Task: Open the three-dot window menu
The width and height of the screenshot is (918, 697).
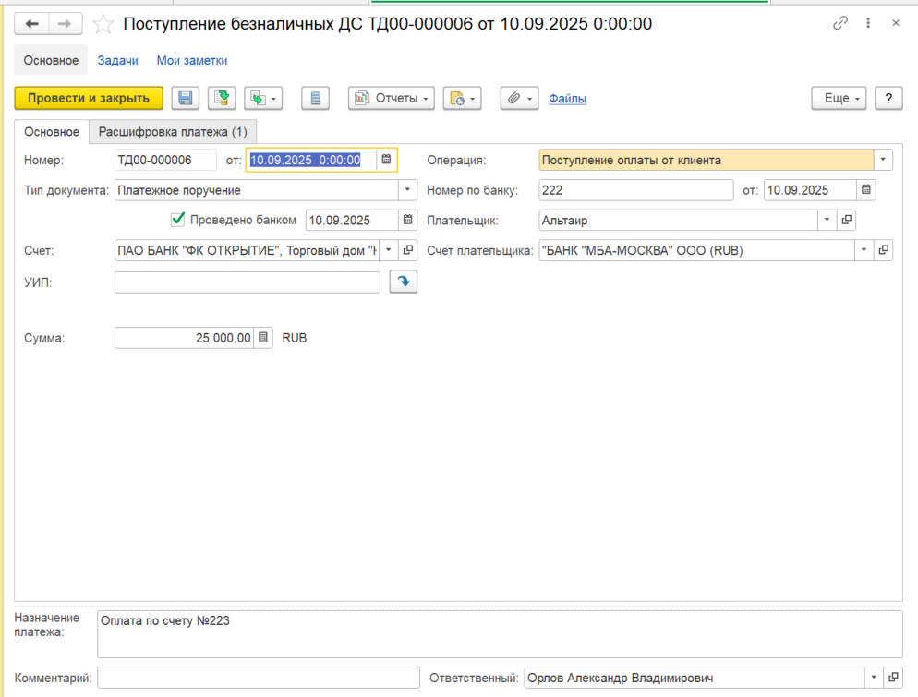Action: click(x=868, y=23)
